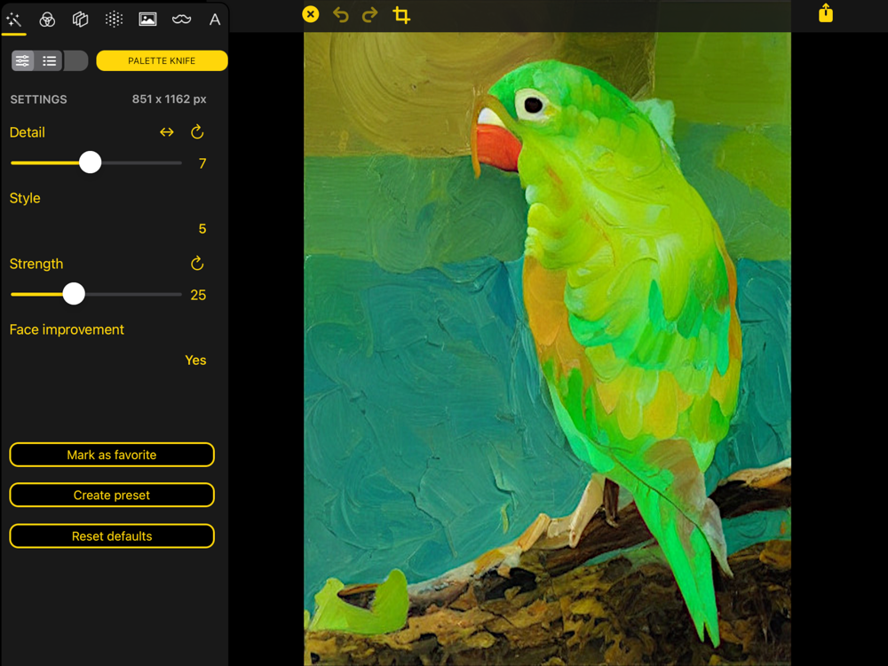
Task: Toggle Face improvement Yes value
Action: coord(195,361)
